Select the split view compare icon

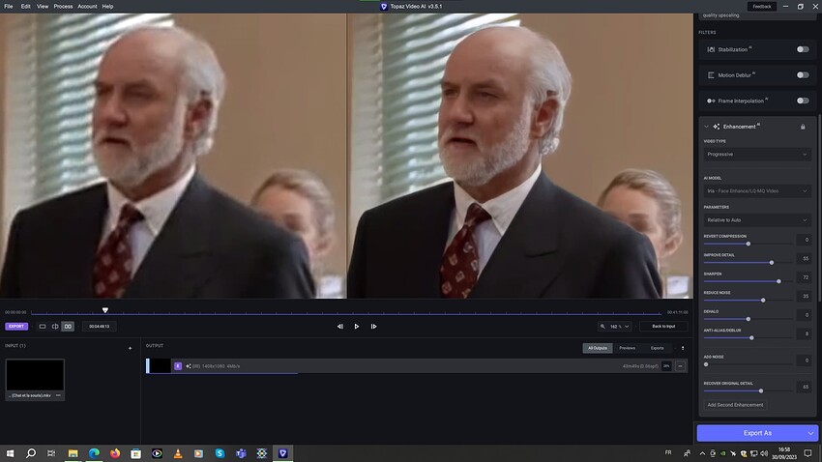[55, 327]
